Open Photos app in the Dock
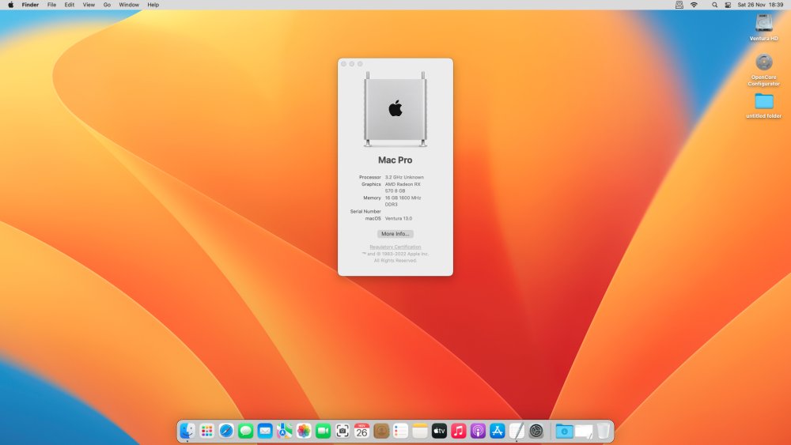The image size is (791, 445). pos(304,431)
